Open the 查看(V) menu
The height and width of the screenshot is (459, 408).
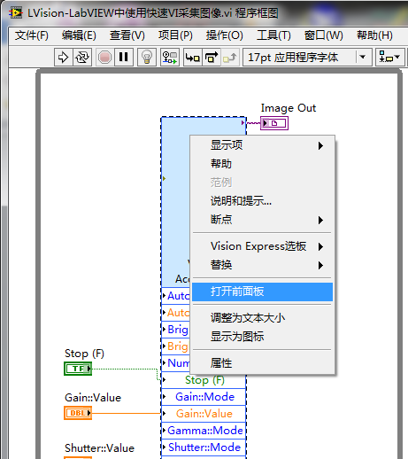pyautogui.click(x=127, y=35)
